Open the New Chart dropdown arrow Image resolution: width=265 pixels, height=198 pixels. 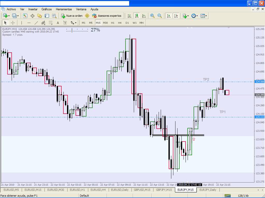(9, 16)
